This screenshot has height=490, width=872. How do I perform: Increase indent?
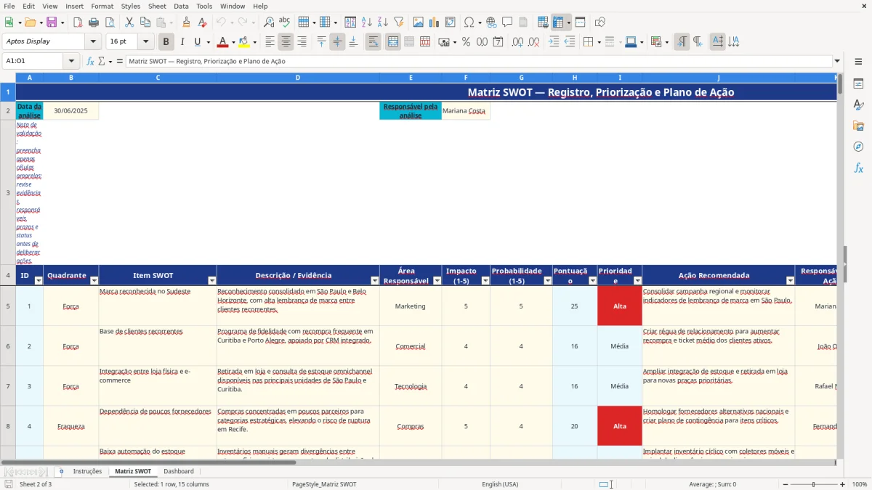[554, 42]
